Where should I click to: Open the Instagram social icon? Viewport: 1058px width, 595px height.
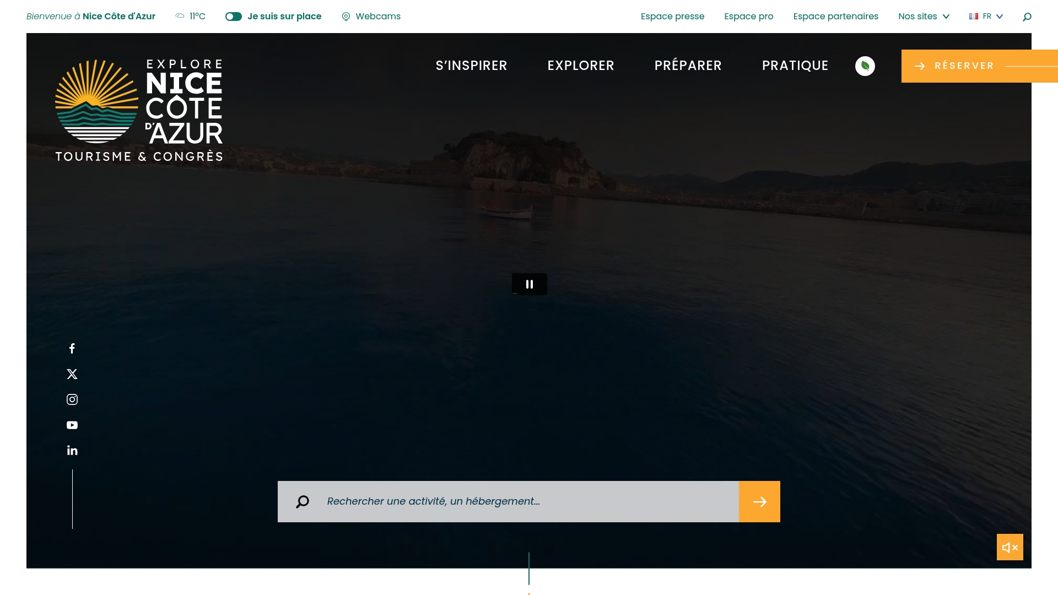tap(72, 399)
